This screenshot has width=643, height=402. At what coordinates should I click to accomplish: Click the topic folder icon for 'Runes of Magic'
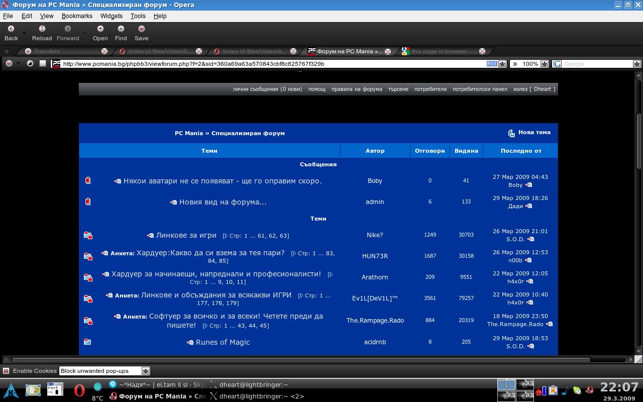click(x=87, y=342)
